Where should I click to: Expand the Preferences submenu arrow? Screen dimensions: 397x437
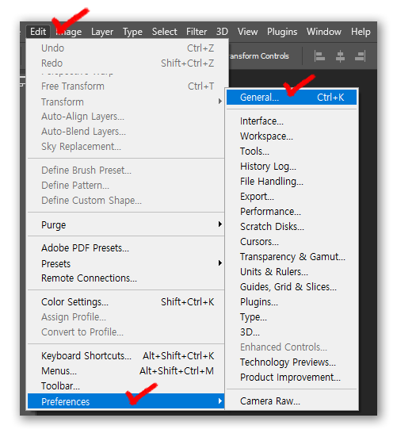pos(220,401)
